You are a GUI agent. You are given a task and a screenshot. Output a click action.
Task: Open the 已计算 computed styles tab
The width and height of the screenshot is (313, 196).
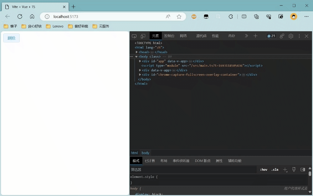point(150,160)
